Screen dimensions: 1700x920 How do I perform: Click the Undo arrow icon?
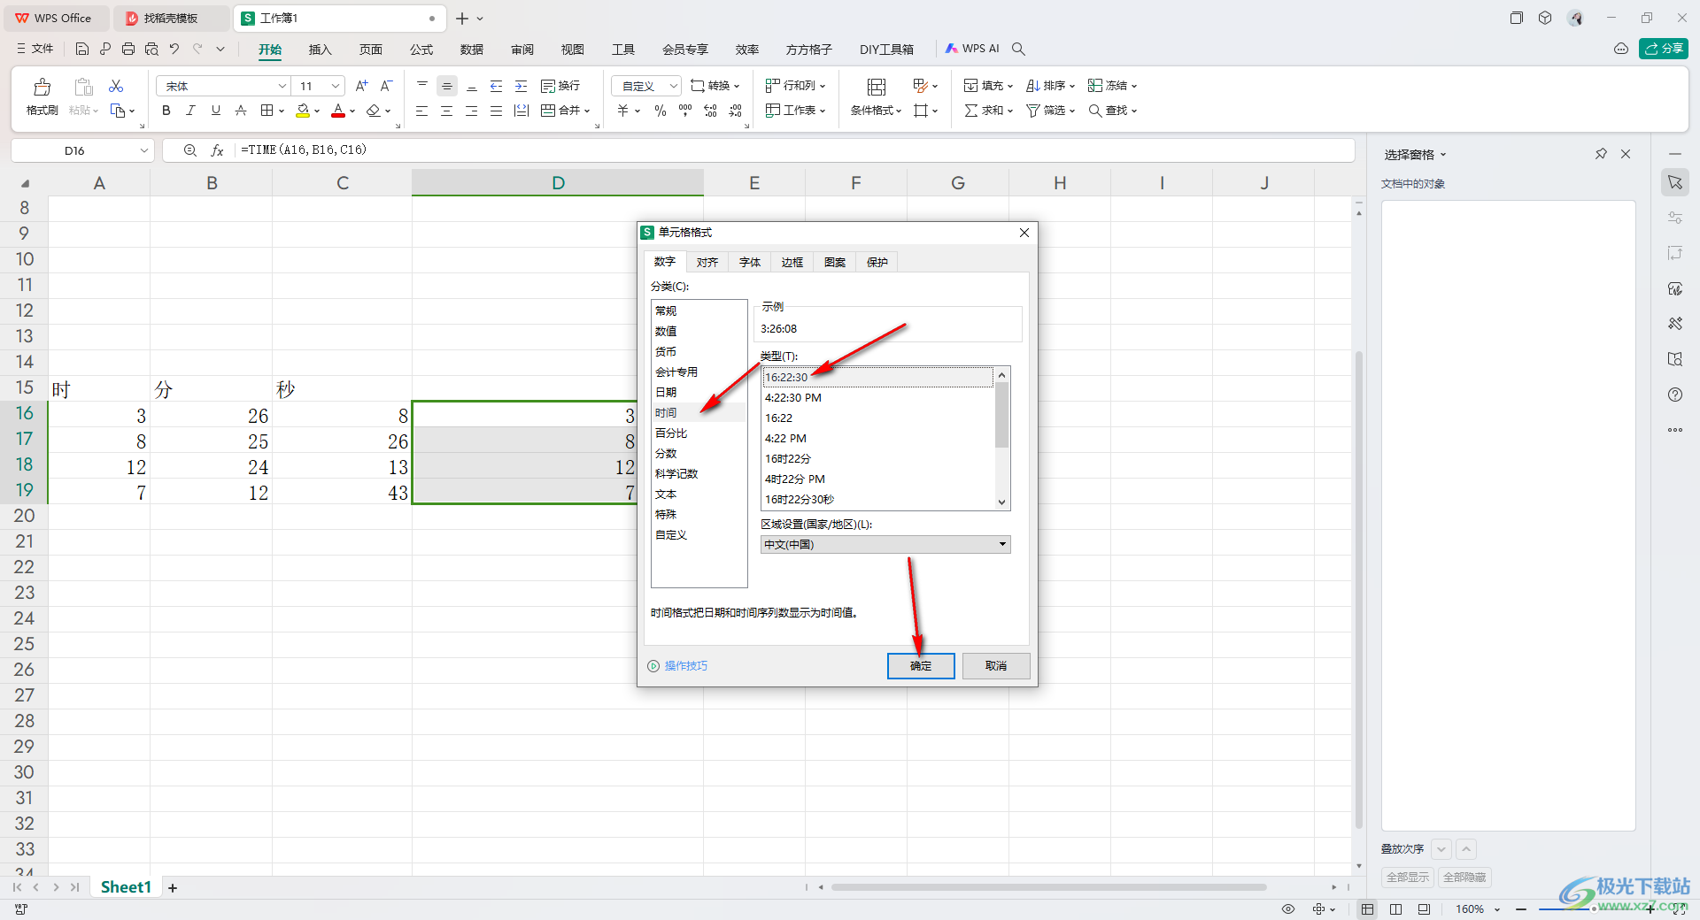[x=174, y=49]
